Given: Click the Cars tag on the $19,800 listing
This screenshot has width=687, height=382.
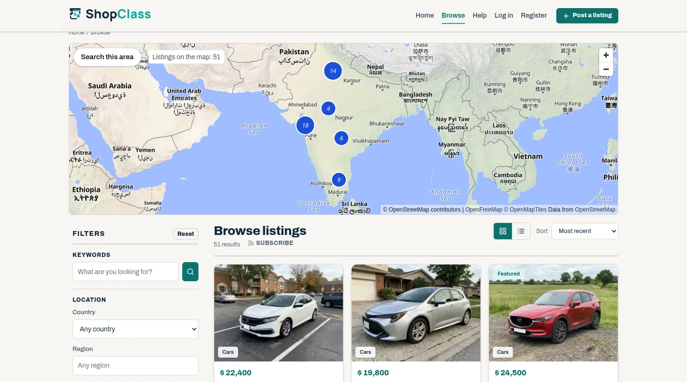Looking at the screenshot, I should point(365,352).
